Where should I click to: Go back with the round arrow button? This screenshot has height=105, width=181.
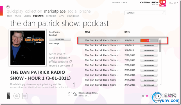(x=8, y=7)
